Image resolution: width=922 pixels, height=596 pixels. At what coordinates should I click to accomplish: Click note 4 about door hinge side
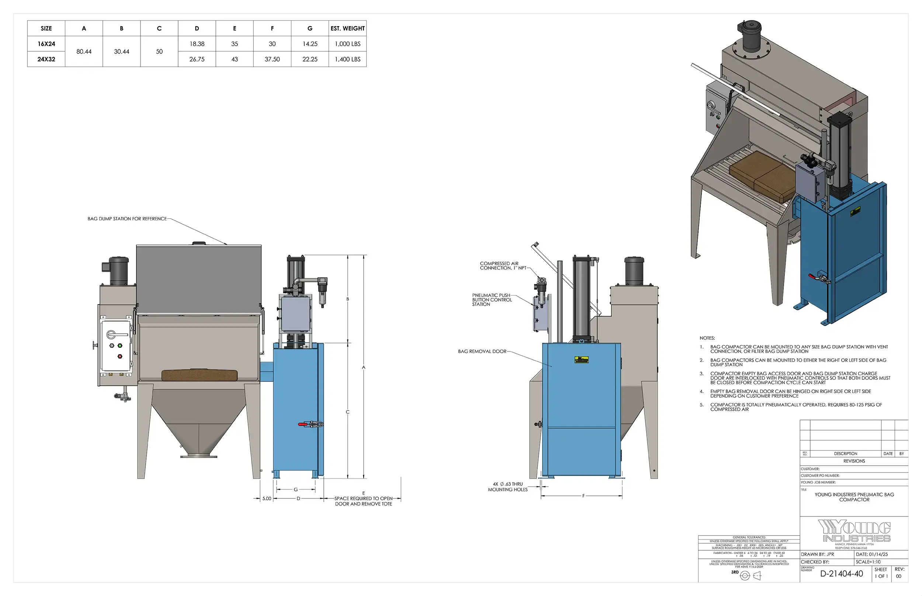[785, 394]
